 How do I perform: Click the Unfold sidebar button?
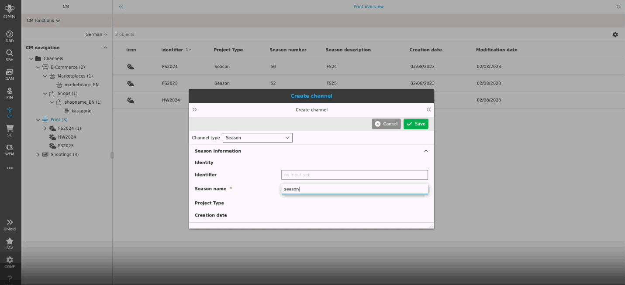tap(9, 224)
